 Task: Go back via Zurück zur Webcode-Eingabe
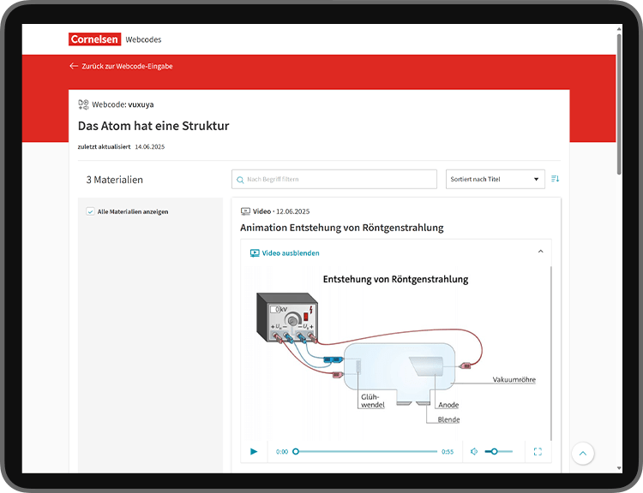pyautogui.click(x=127, y=66)
